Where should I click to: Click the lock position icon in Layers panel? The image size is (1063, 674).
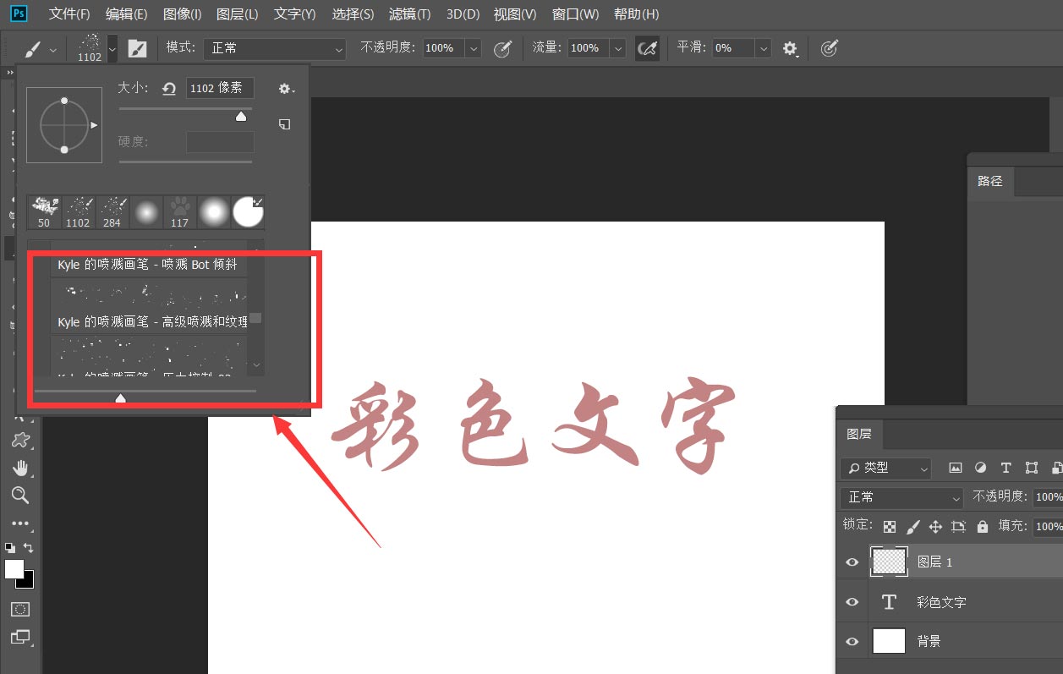point(934,525)
